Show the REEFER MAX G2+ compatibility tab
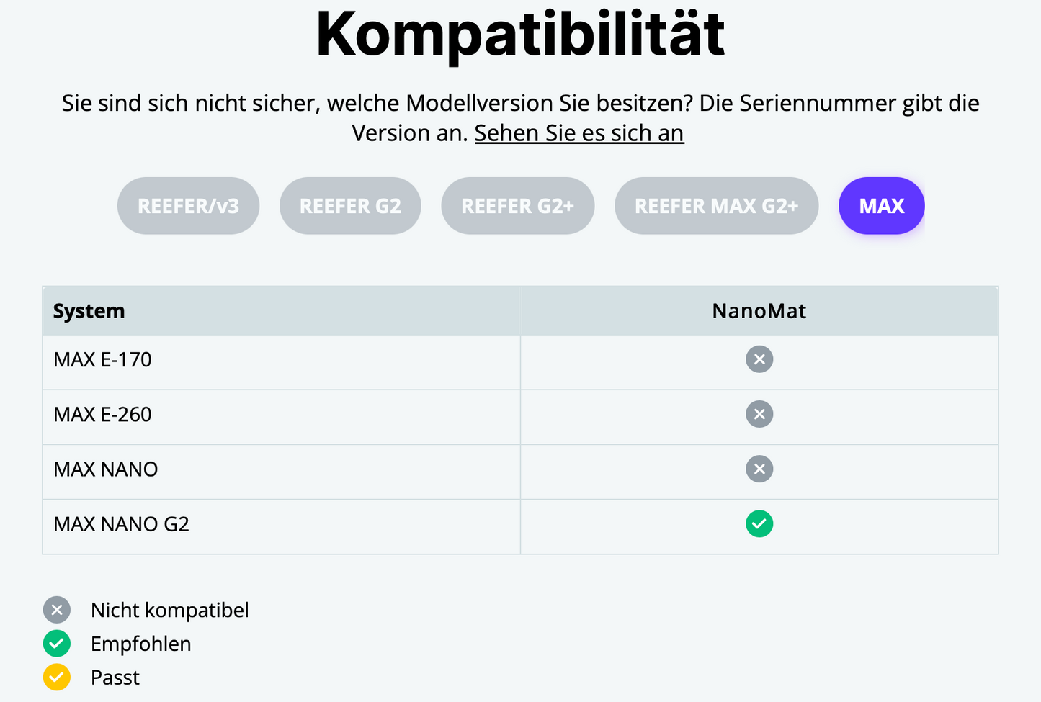The height and width of the screenshot is (702, 1041). click(x=716, y=206)
